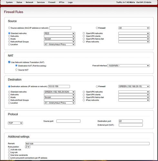Select Source Hosts radio button
The width and height of the screenshot is (158, 161).
pos(9,39)
